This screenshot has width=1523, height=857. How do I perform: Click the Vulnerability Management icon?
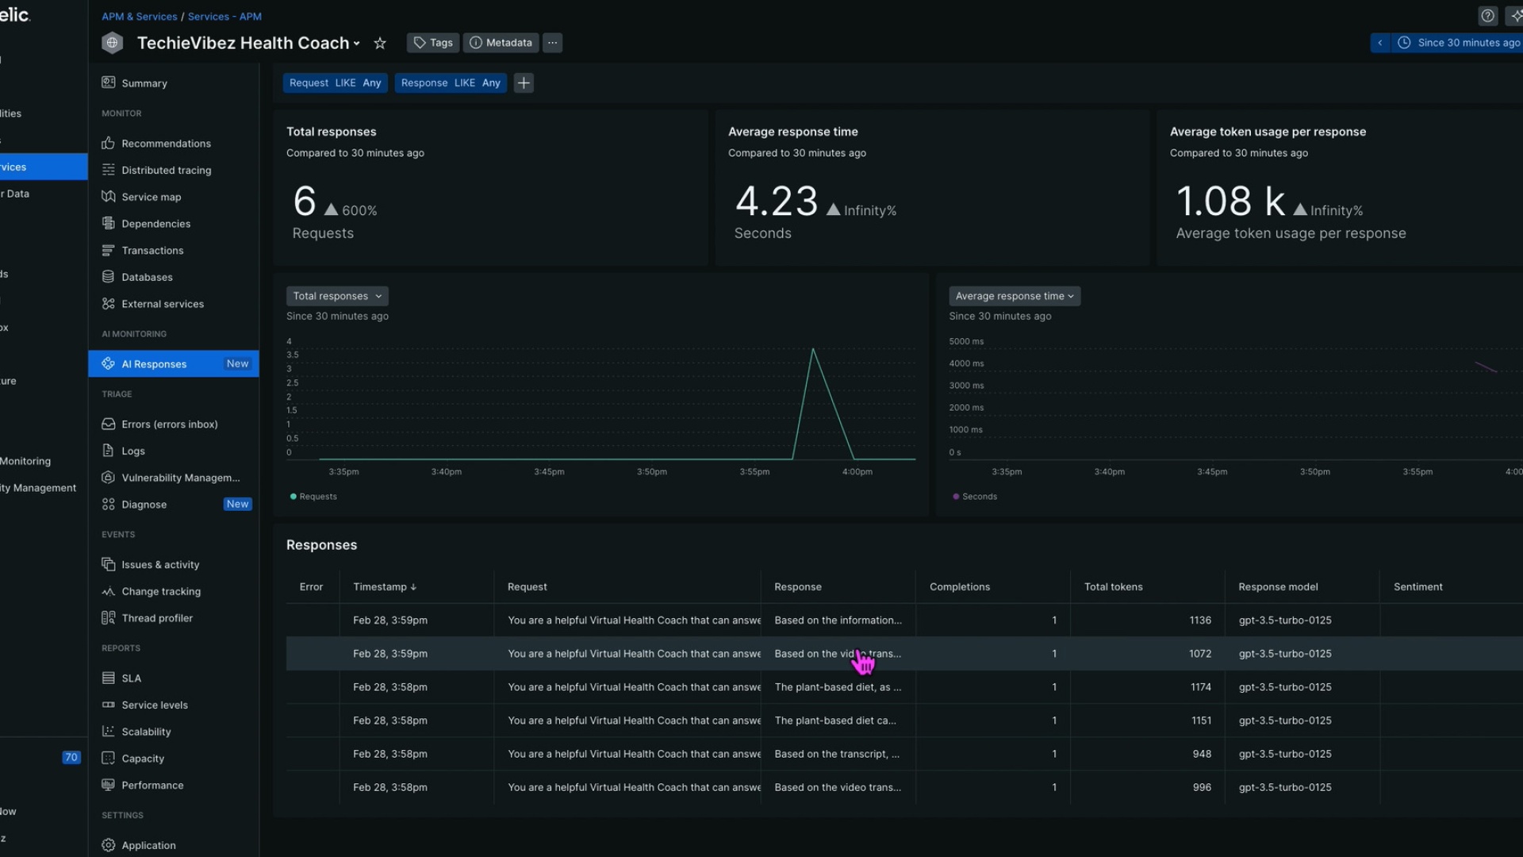[109, 478]
